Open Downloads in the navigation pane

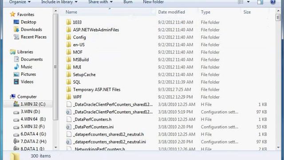coord(32,29)
